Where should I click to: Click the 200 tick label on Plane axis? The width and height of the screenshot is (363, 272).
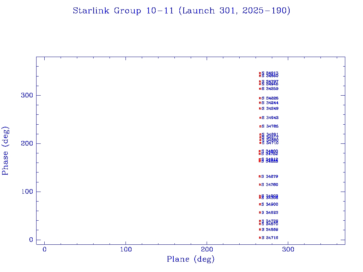click(207, 250)
